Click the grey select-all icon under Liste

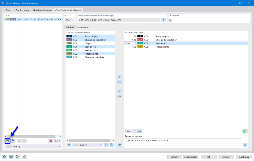point(19,141)
